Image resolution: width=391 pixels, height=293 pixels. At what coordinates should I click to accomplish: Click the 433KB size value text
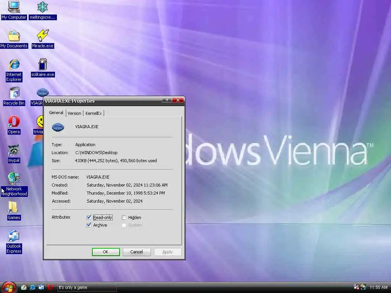[x=116, y=161]
